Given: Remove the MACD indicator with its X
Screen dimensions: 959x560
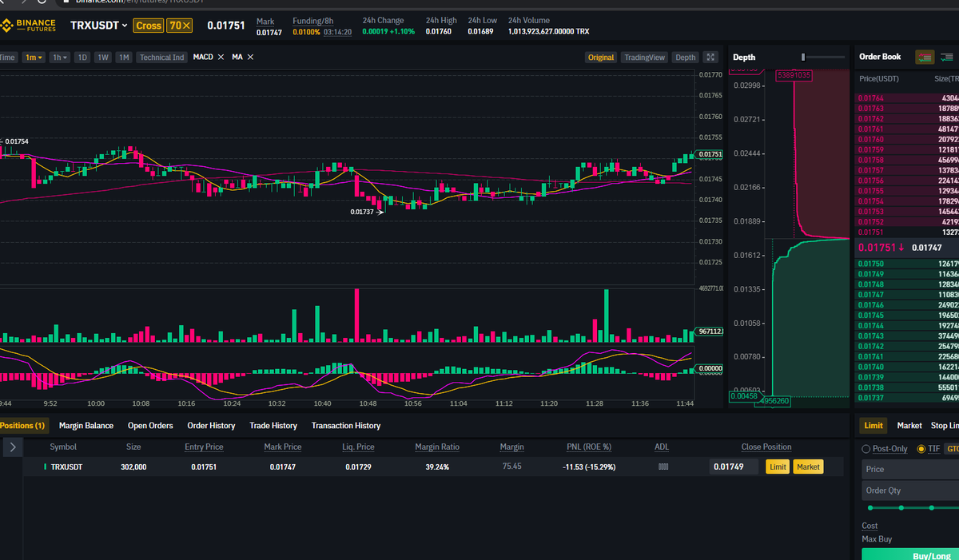Looking at the screenshot, I should tap(221, 58).
